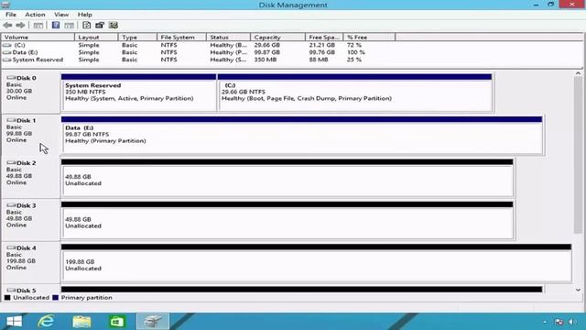
Task: Click the disk pane vertical scrollbar thumb
Action: (578, 155)
